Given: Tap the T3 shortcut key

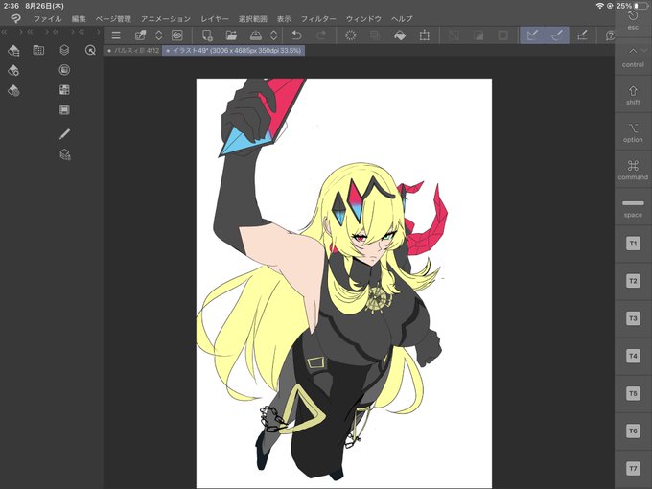Looking at the screenshot, I should (633, 318).
